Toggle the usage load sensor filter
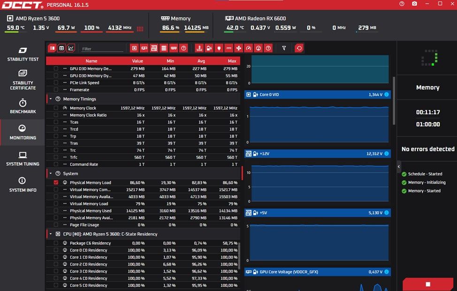The width and height of the screenshot is (457, 291). [x=259, y=48]
